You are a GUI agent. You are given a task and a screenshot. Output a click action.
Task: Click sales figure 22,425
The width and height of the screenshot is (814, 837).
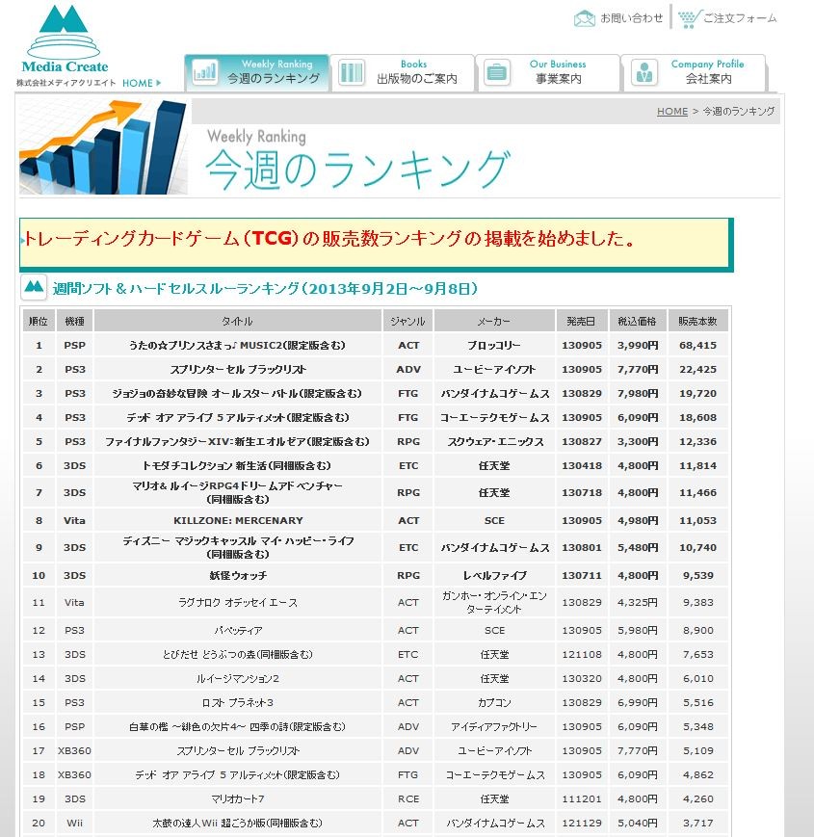tap(698, 370)
